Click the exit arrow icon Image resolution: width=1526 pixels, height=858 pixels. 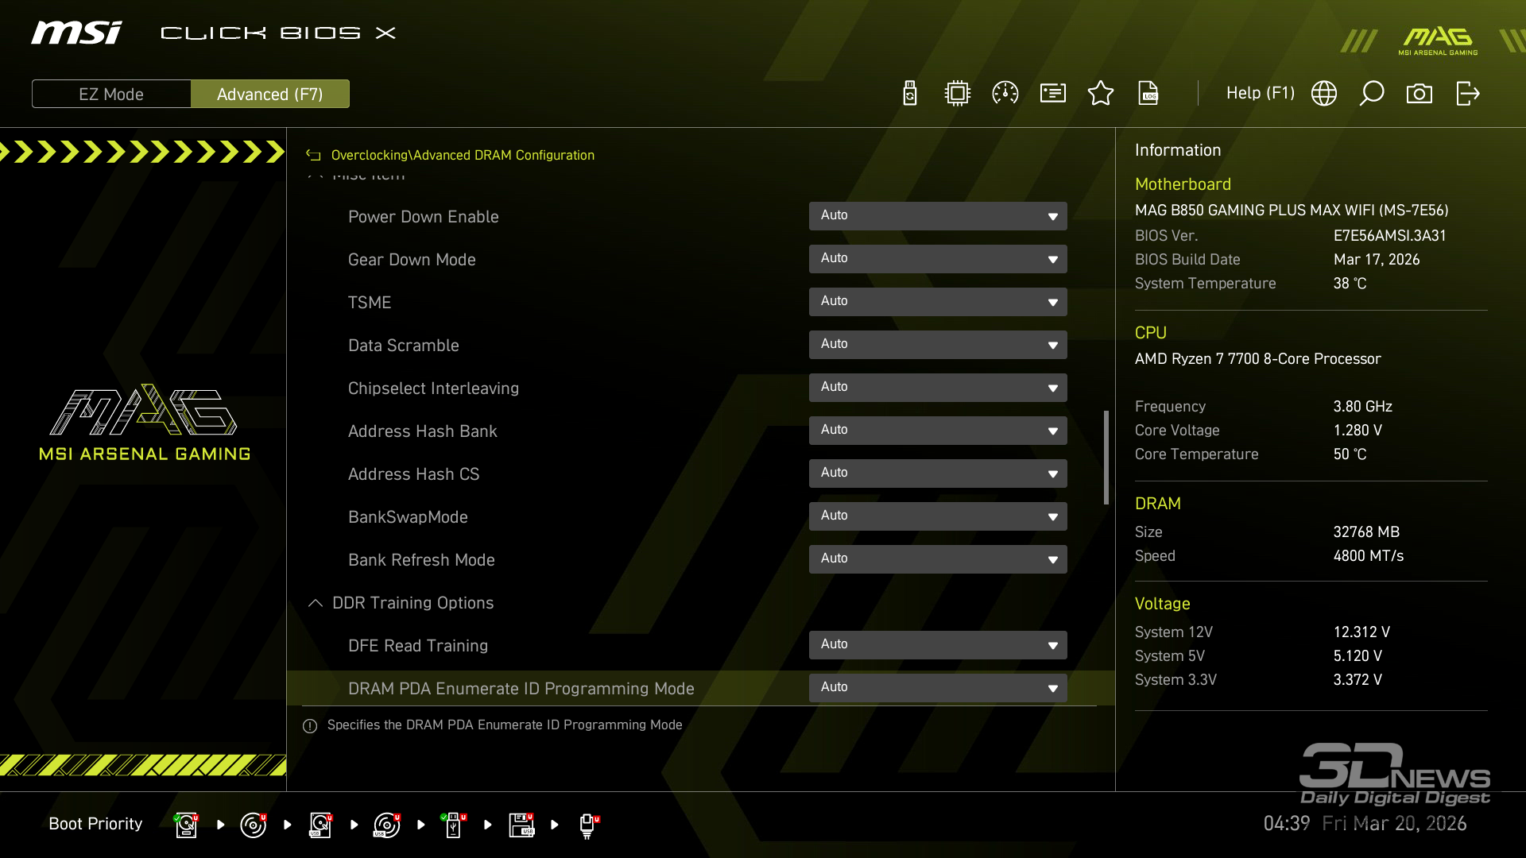click(x=1467, y=94)
